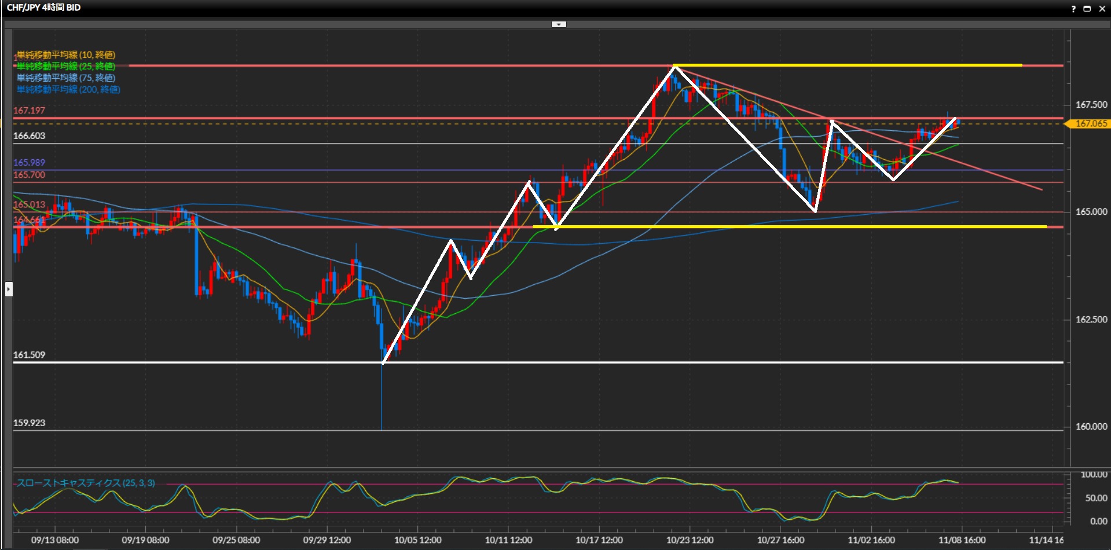The width and height of the screenshot is (1111, 550).
Task: Click the current price tag 167.065
Action: point(1090,123)
